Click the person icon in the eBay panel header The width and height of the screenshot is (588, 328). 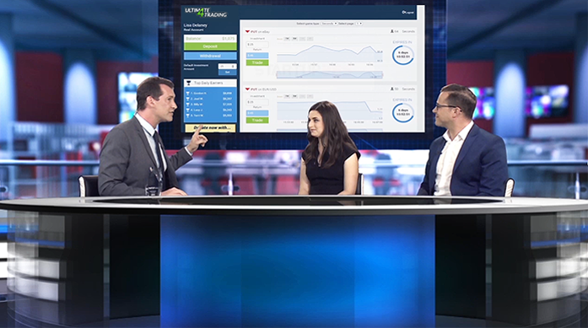coord(392,31)
